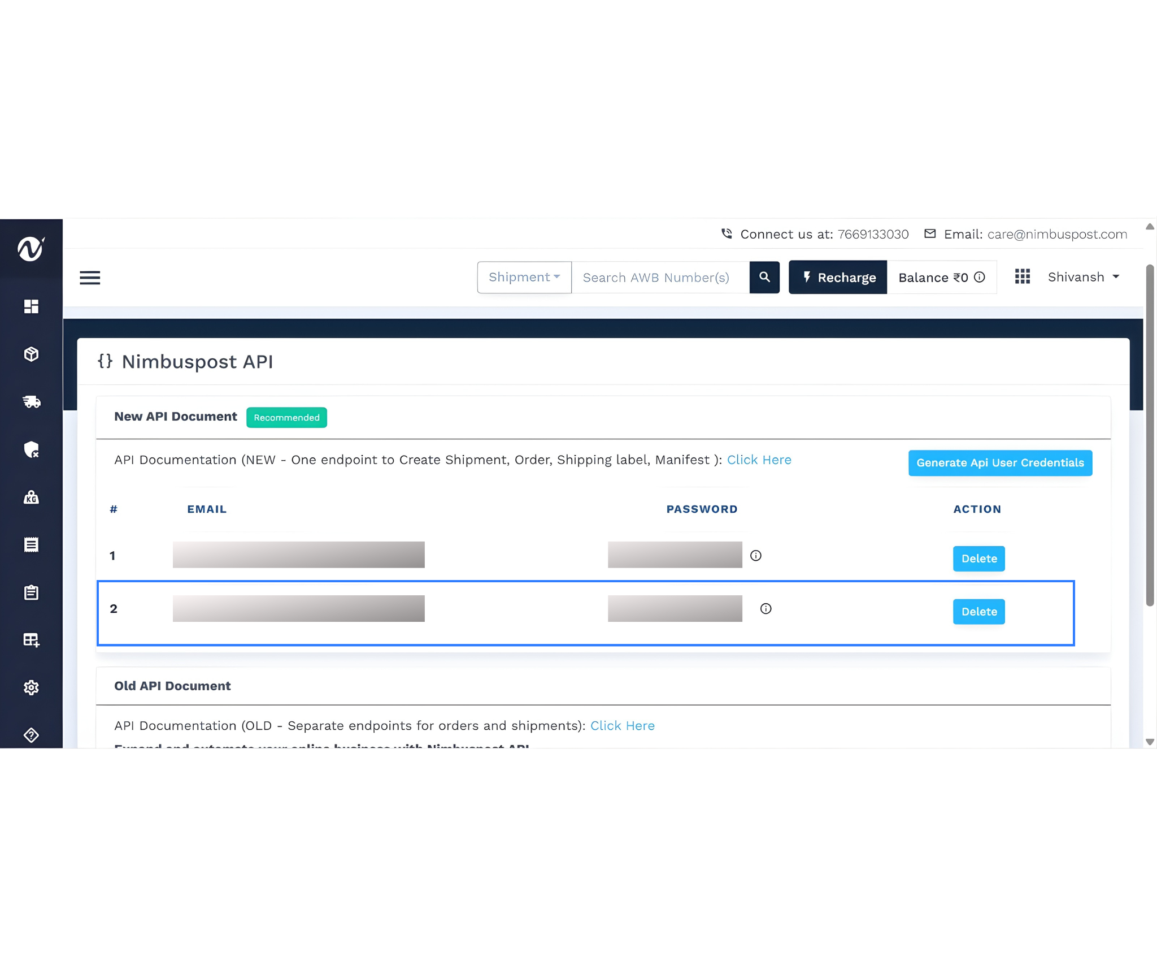1157x965 pixels.
Task: Open Settings via the gear icon
Action: tap(31, 687)
